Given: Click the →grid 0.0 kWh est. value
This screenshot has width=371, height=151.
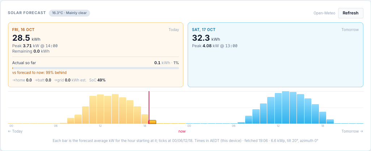Looking at the screenshot, I should 70,80.
